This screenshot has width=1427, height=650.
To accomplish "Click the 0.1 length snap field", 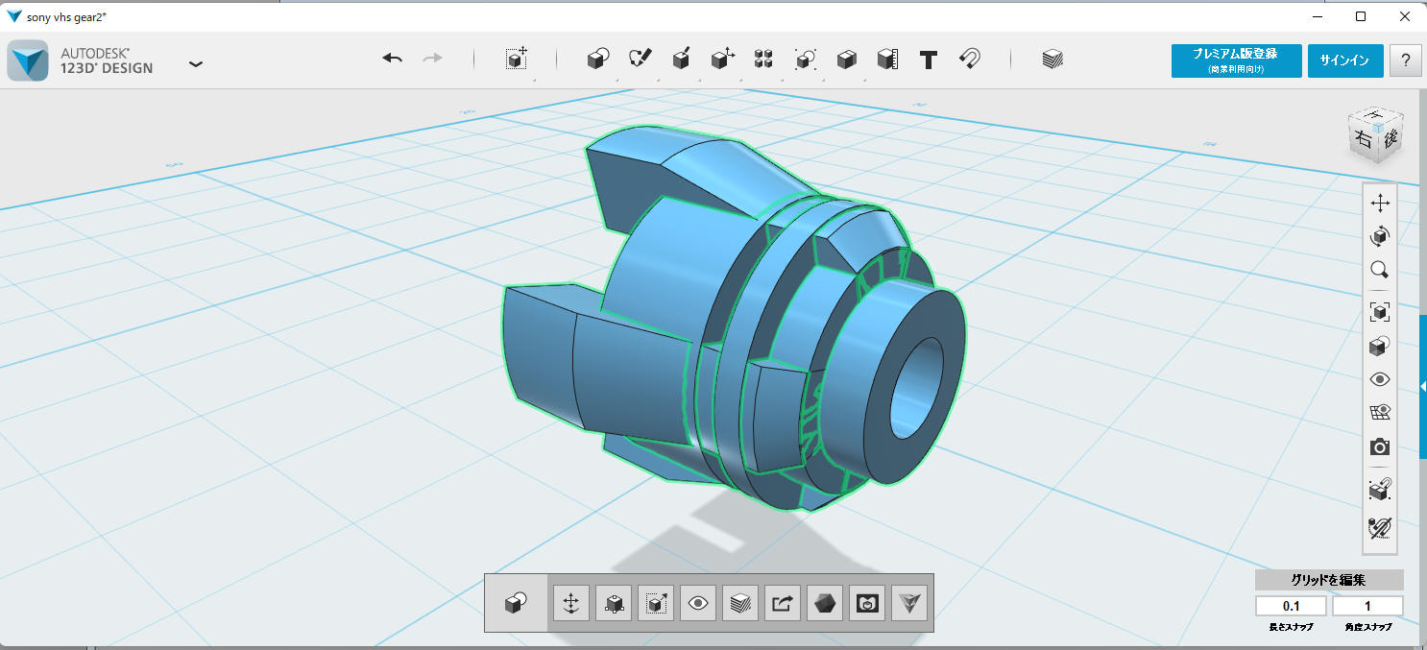I will (1290, 606).
